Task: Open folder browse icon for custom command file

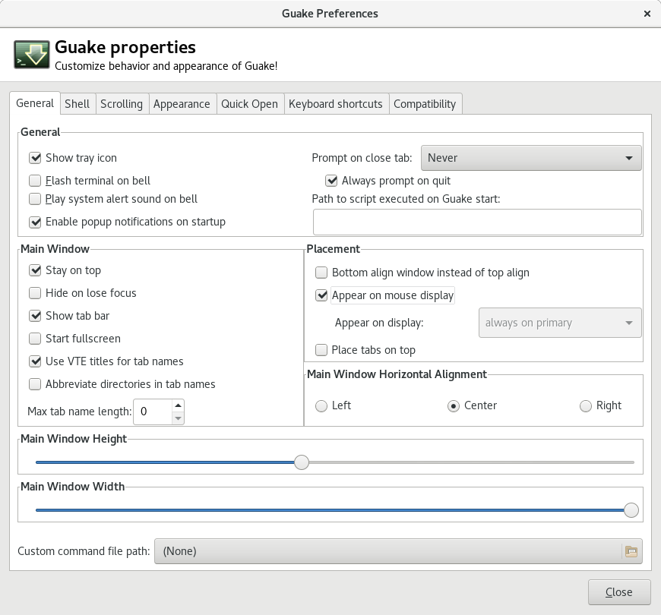Action: click(631, 551)
